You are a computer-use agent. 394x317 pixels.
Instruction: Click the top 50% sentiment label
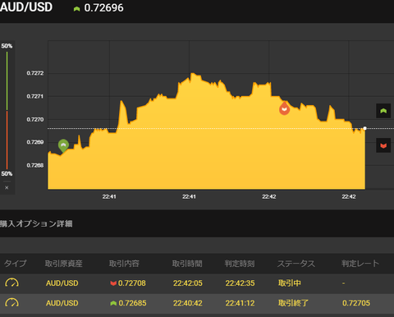7,46
